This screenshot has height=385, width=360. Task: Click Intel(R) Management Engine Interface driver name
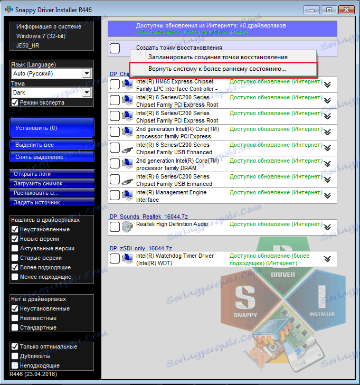pyautogui.click(x=171, y=196)
